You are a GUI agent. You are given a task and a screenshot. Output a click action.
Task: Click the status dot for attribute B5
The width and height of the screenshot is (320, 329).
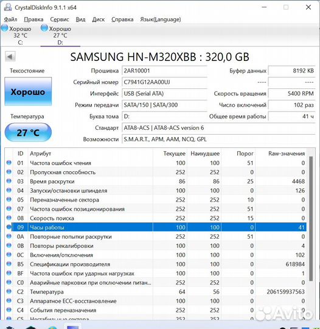[9, 264]
